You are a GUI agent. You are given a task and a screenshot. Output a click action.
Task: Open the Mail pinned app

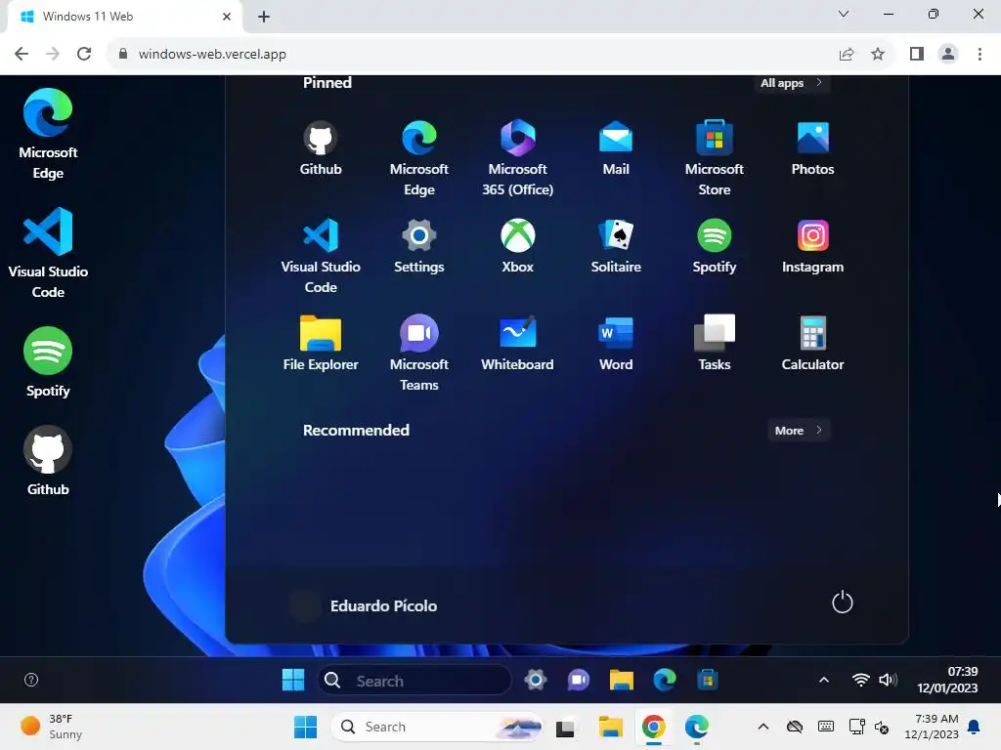tap(616, 148)
